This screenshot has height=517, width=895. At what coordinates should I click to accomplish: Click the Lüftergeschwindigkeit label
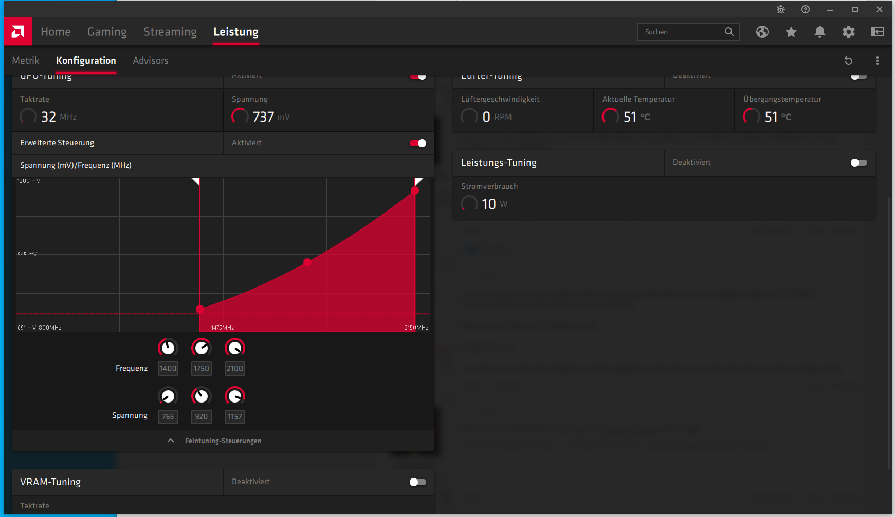(x=500, y=99)
